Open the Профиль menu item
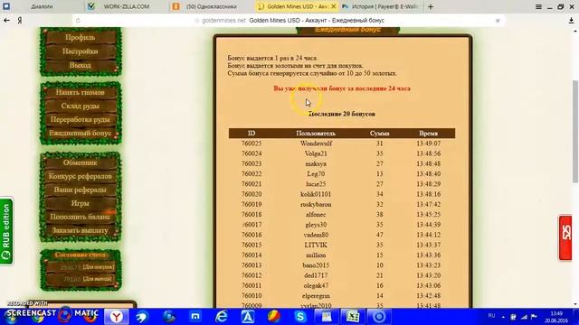Image resolution: width=579 pixels, height=325 pixels. pyautogui.click(x=81, y=38)
